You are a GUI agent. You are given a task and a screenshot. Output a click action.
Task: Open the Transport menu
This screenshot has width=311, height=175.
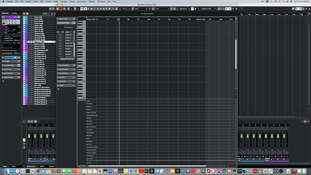click(x=64, y=1)
